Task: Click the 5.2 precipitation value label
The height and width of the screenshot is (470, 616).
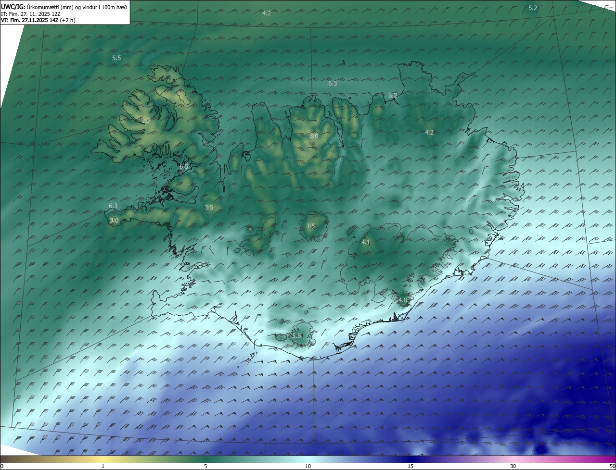Action: (533, 8)
